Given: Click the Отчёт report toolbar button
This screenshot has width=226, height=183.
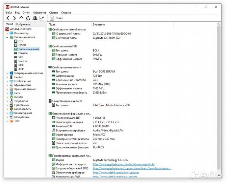Looking at the screenshot, I should tap(56, 18).
